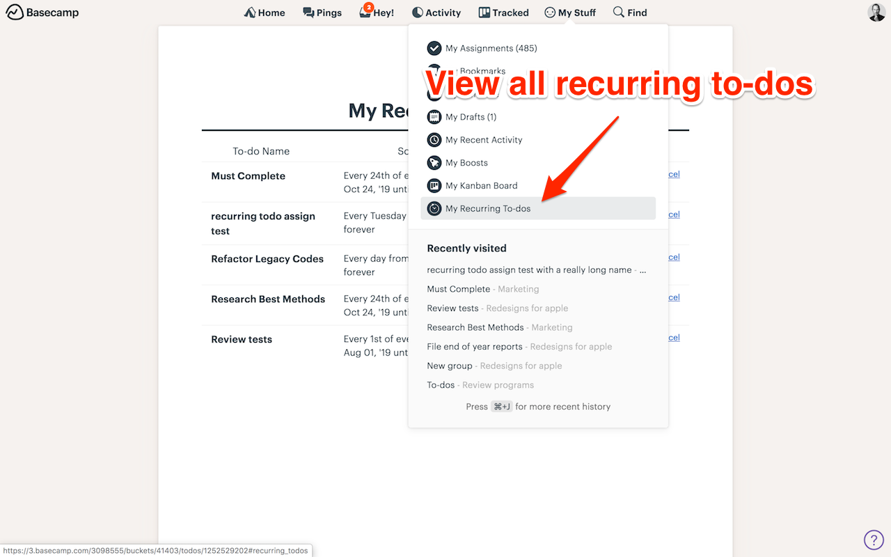
Task: Click the Tracked board icon
Action: 484,13
